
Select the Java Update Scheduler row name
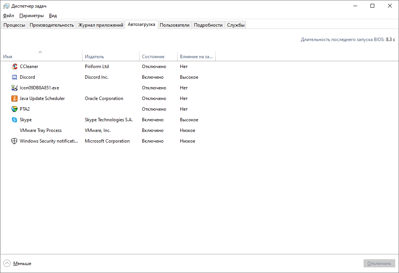(x=42, y=98)
